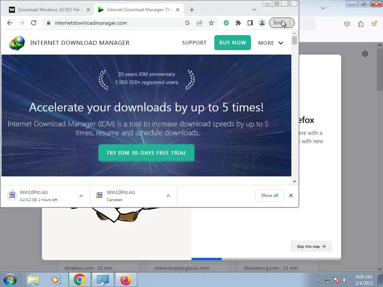Go back using Chrome's back arrow
The image size is (383, 287).
(x=9, y=23)
